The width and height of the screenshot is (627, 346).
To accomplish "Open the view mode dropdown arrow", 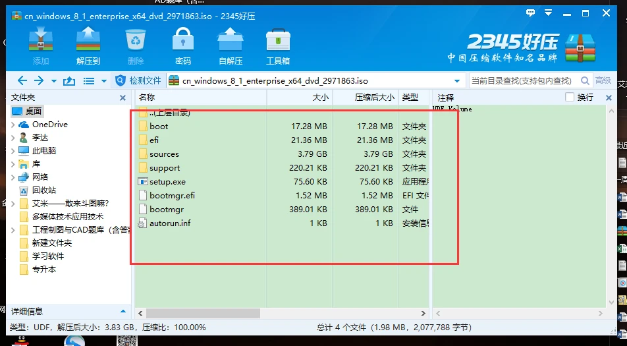I will pos(103,82).
